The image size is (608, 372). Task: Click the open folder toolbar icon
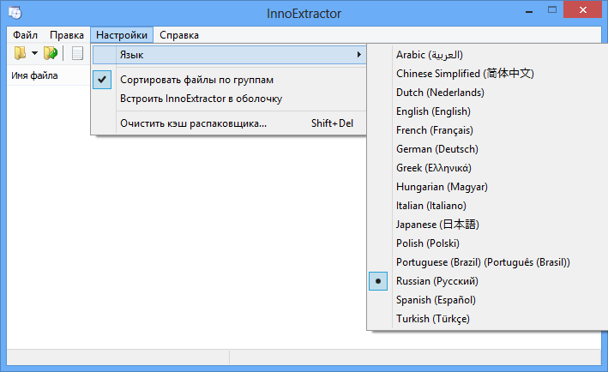point(21,53)
